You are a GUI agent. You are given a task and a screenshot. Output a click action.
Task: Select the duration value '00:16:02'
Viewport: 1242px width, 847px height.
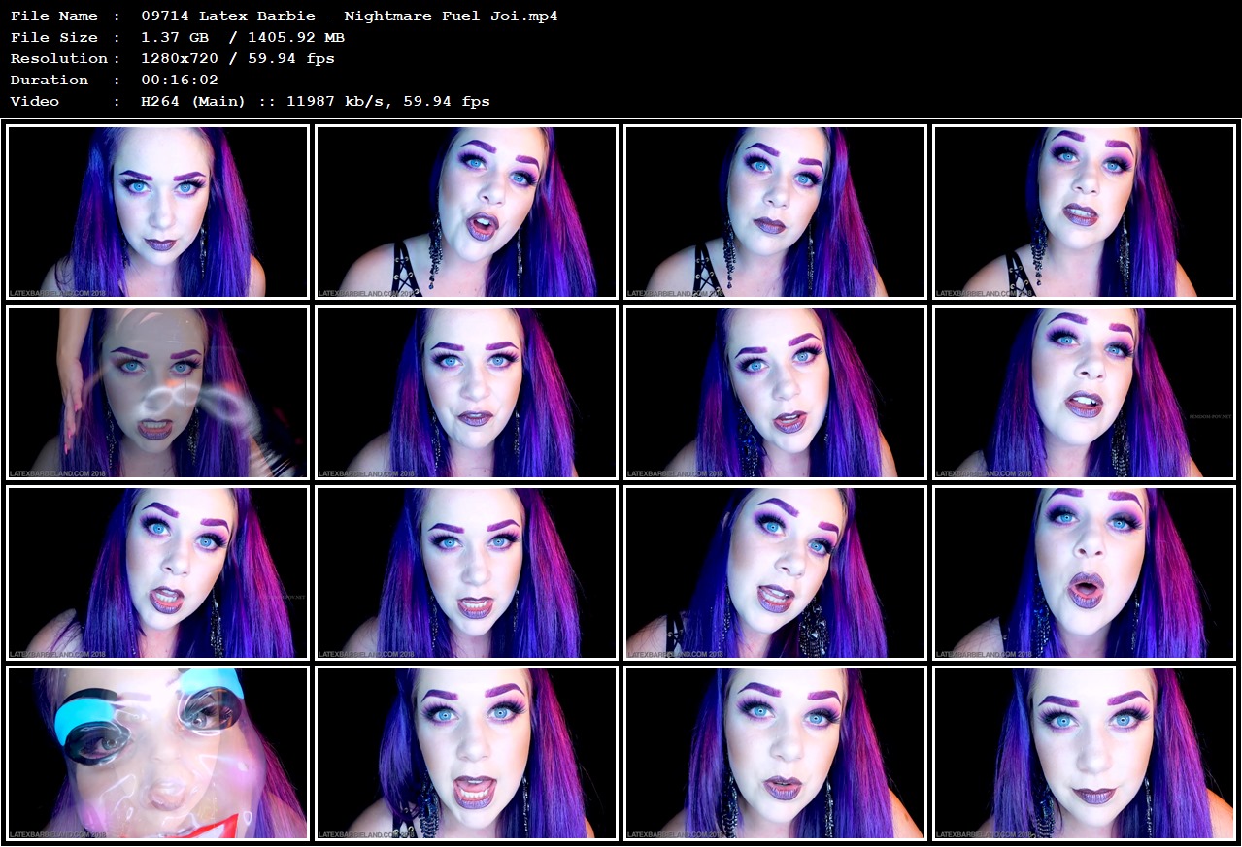(x=179, y=80)
